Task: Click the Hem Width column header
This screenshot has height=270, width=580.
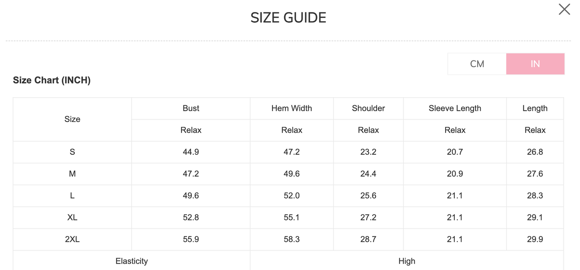Action: [291, 108]
